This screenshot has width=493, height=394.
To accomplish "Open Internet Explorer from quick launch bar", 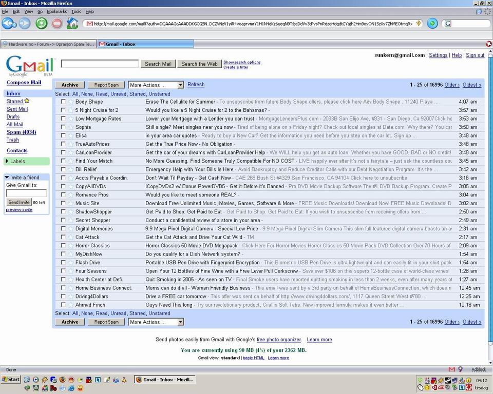I will pos(71,388).
